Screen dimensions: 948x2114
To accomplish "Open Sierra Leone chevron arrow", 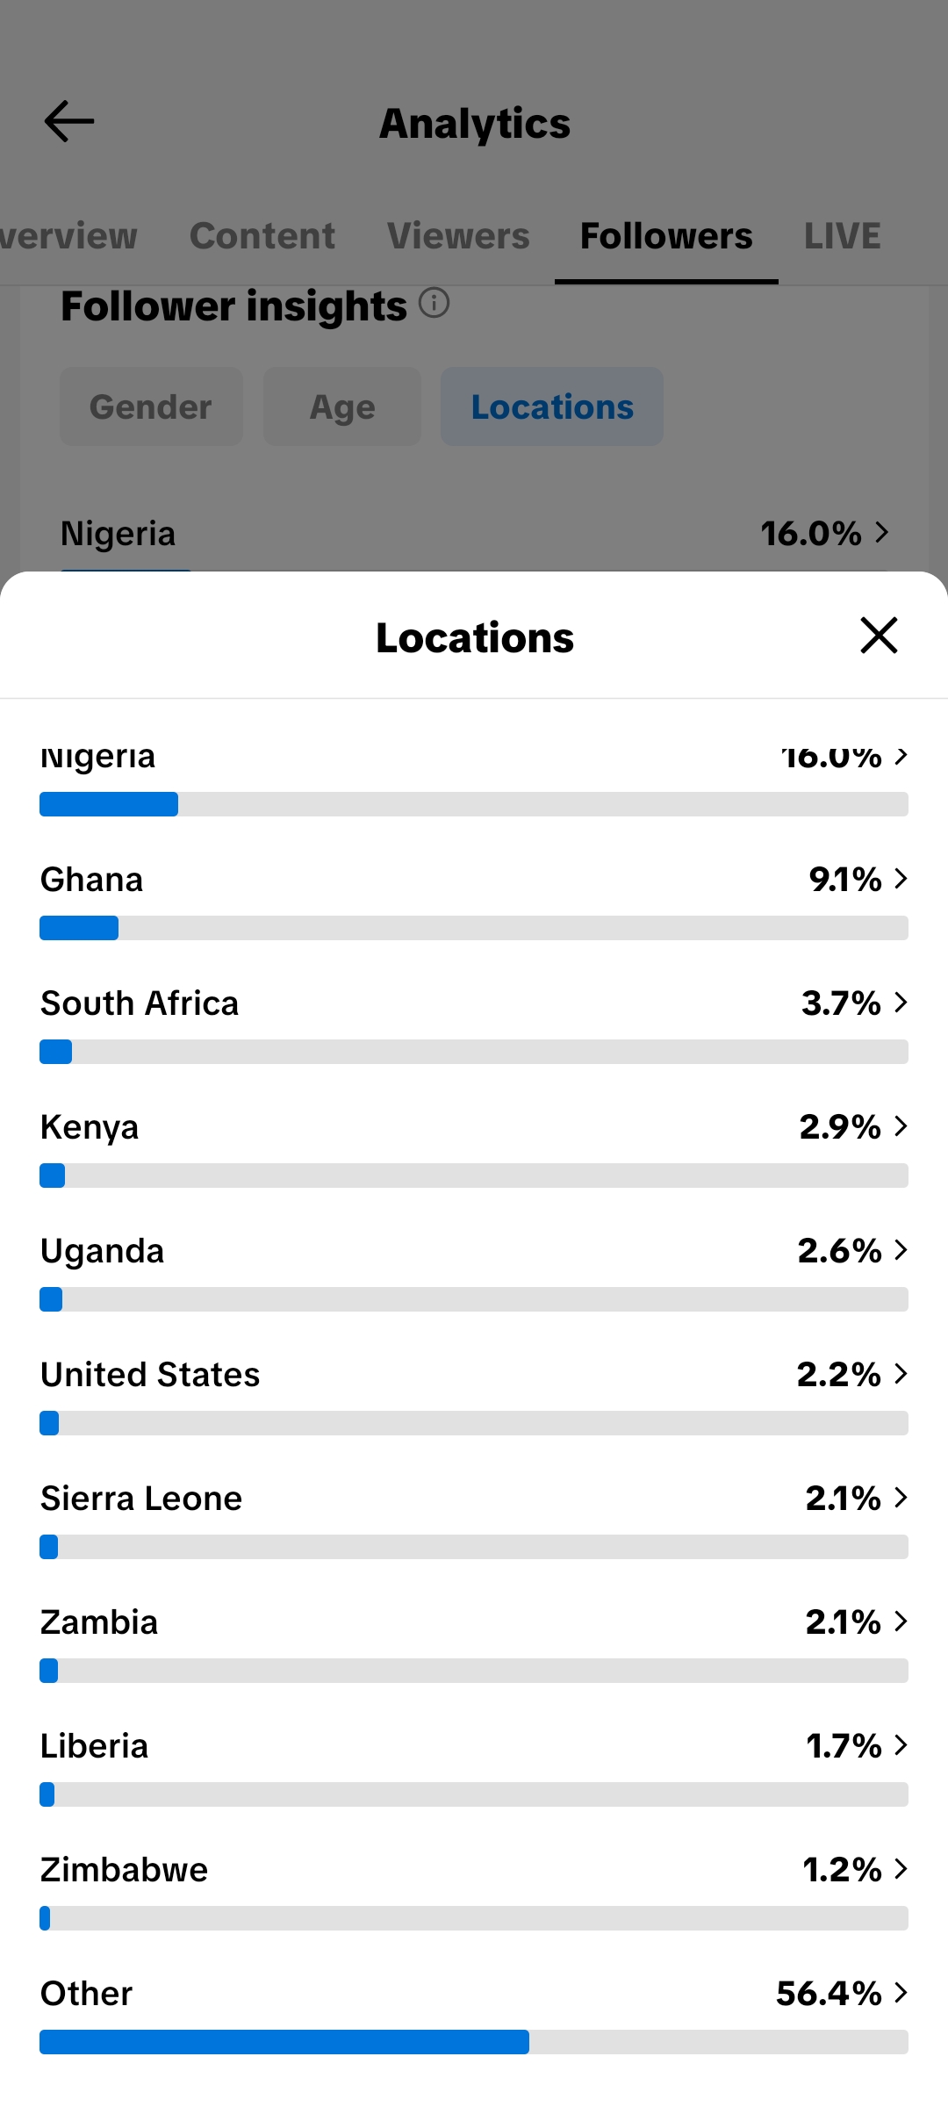I will coord(901,1498).
